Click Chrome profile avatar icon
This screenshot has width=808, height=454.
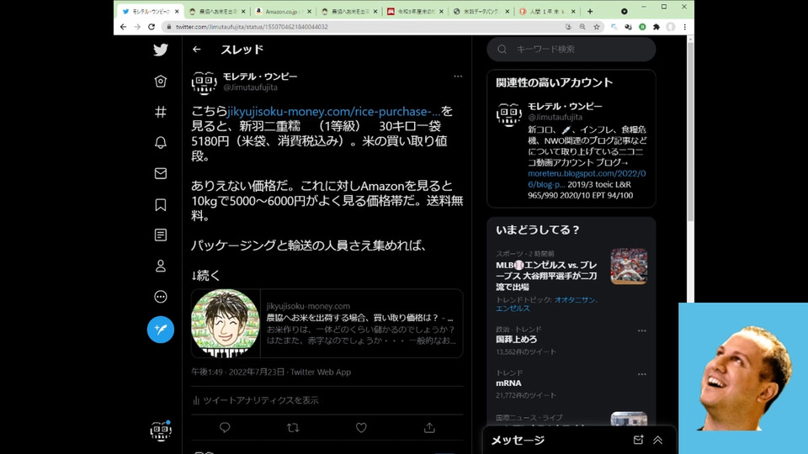(671, 27)
